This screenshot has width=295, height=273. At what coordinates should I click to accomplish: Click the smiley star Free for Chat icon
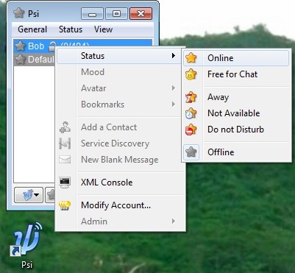coord(191,74)
